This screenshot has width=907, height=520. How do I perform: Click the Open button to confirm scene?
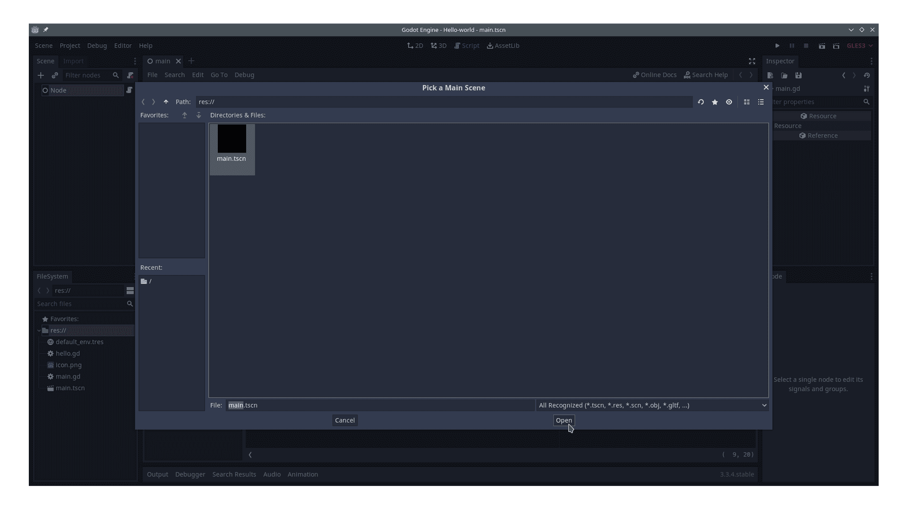pos(564,420)
